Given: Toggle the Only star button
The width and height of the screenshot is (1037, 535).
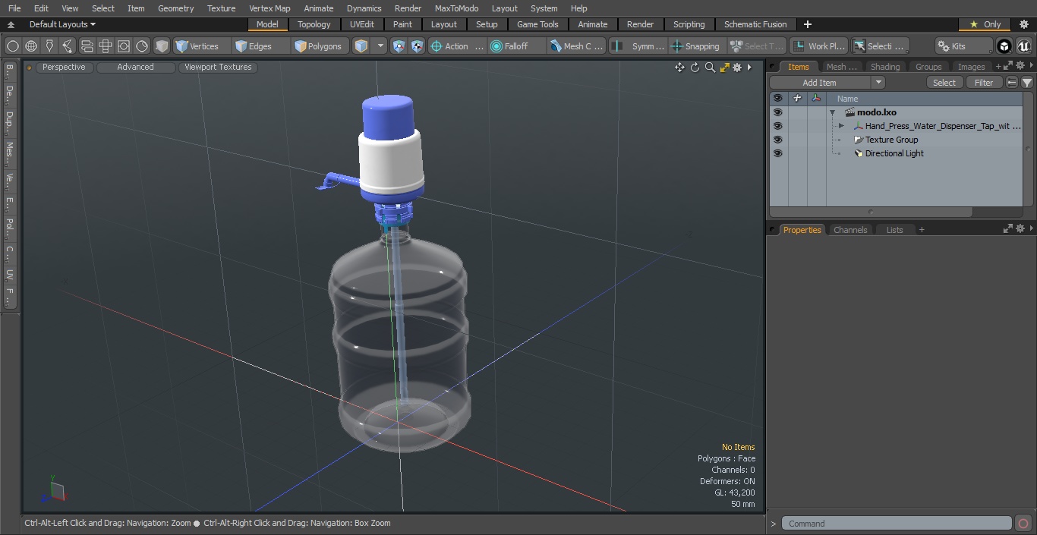Looking at the screenshot, I should [x=985, y=24].
